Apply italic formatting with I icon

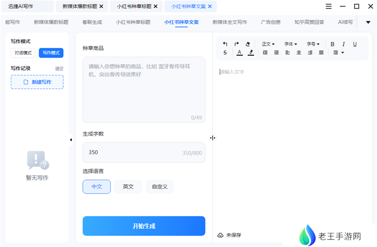point(344,44)
